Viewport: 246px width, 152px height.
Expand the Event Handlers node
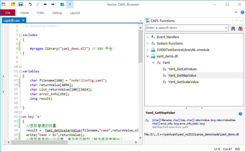pos(147,37)
